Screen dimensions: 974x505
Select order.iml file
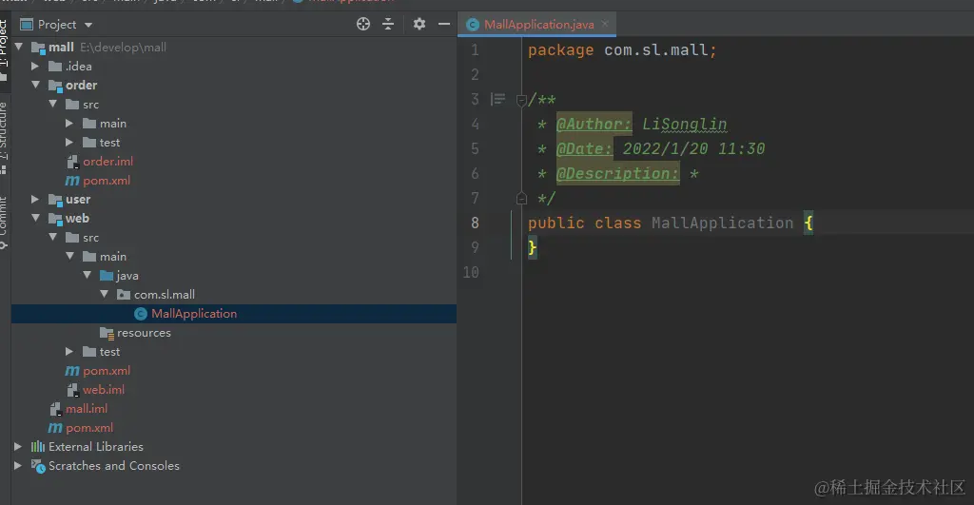click(107, 162)
